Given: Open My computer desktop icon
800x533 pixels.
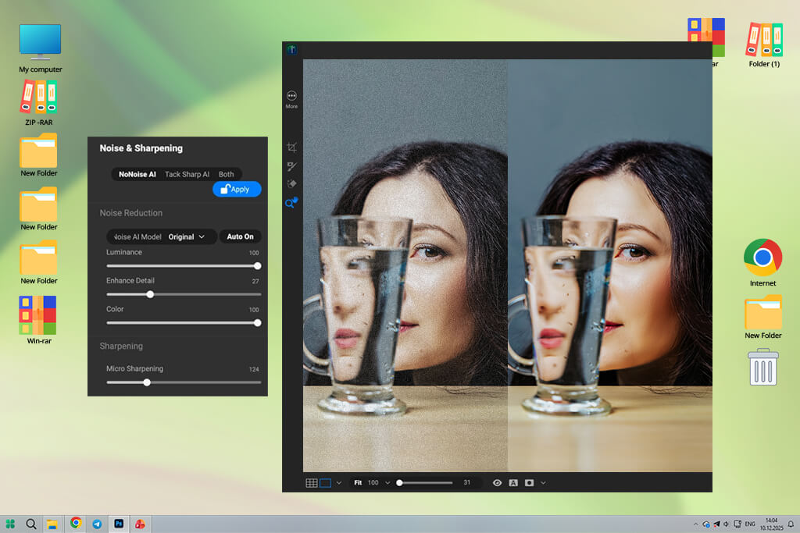Looking at the screenshot, I should coord(41,48).
